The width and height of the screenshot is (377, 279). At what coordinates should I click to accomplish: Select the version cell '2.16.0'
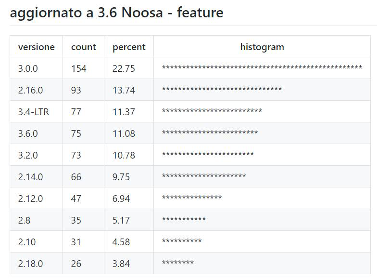coord(30,90)
